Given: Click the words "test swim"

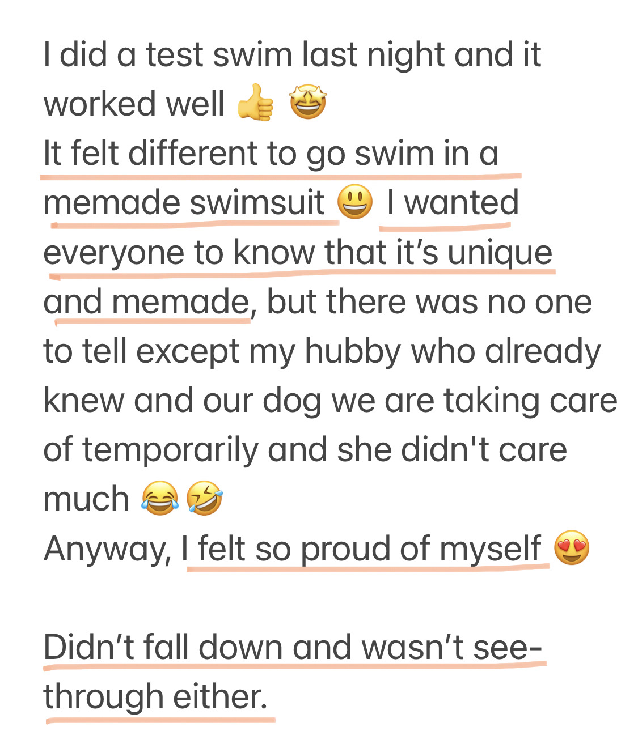Looking at the screenshot, I should [x=219, y=55].
